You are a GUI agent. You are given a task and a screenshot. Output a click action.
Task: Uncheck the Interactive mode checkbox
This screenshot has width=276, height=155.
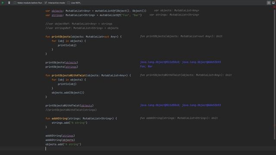coord(46,3)
